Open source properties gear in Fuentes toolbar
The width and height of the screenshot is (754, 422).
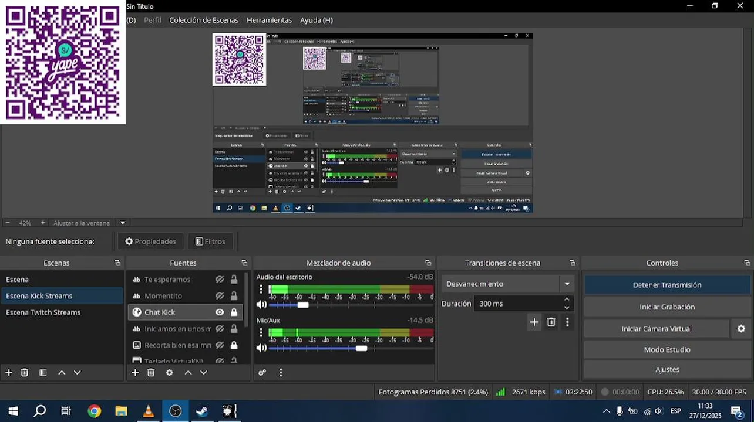tap(170, 373)
